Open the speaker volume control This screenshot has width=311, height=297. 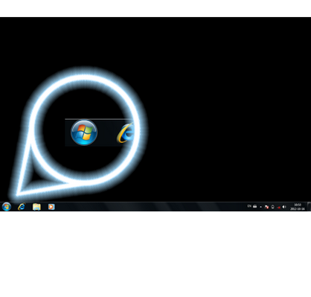(284, 207)
